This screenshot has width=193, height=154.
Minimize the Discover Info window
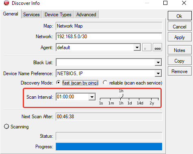point(147,3)
